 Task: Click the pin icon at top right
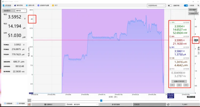coord(198,6)
